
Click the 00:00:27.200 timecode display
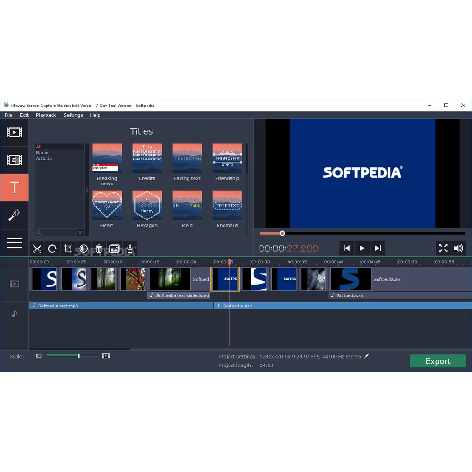[289, 248]
